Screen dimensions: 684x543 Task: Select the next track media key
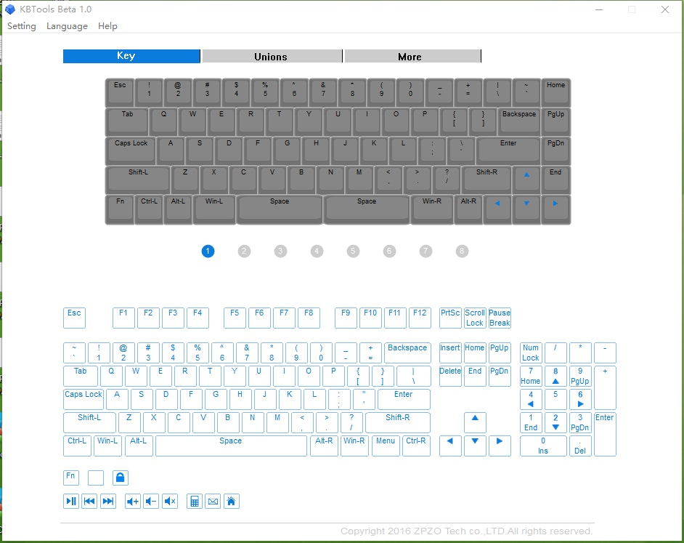(108, 501)
